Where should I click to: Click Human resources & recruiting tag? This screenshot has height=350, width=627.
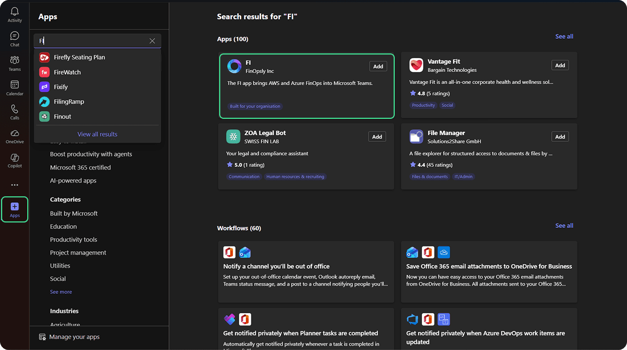pyautogui.click(x=295, y=177)
